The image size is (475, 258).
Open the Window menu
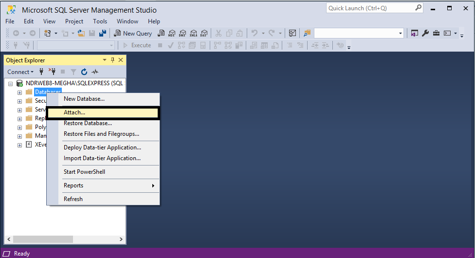click(127, 21)
